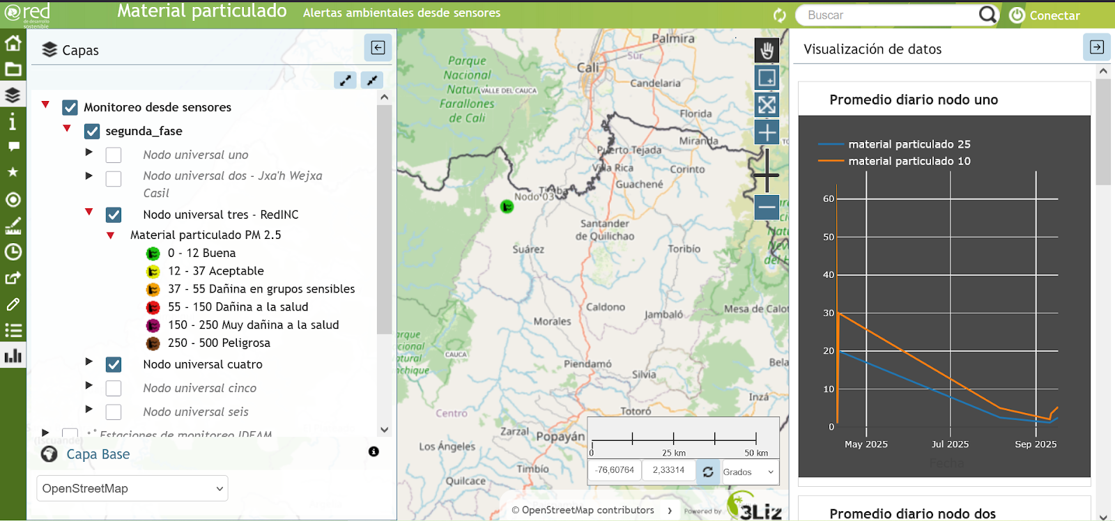Select the measure ruler icon in sidebar

[x=13, y=226]
